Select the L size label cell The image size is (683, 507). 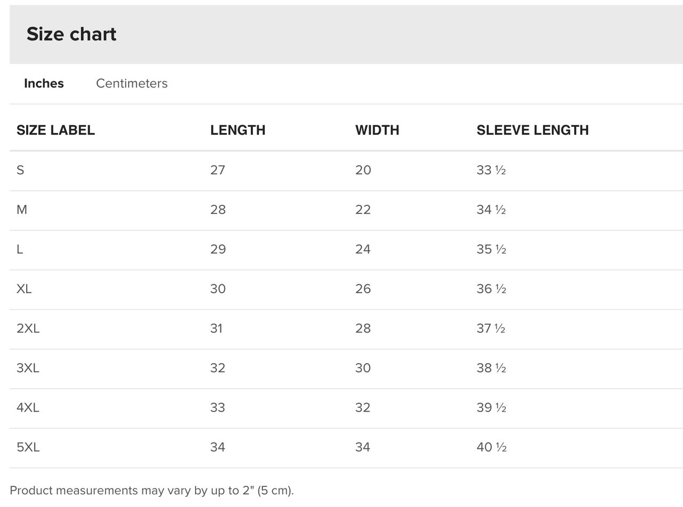[x=20, y=249]
